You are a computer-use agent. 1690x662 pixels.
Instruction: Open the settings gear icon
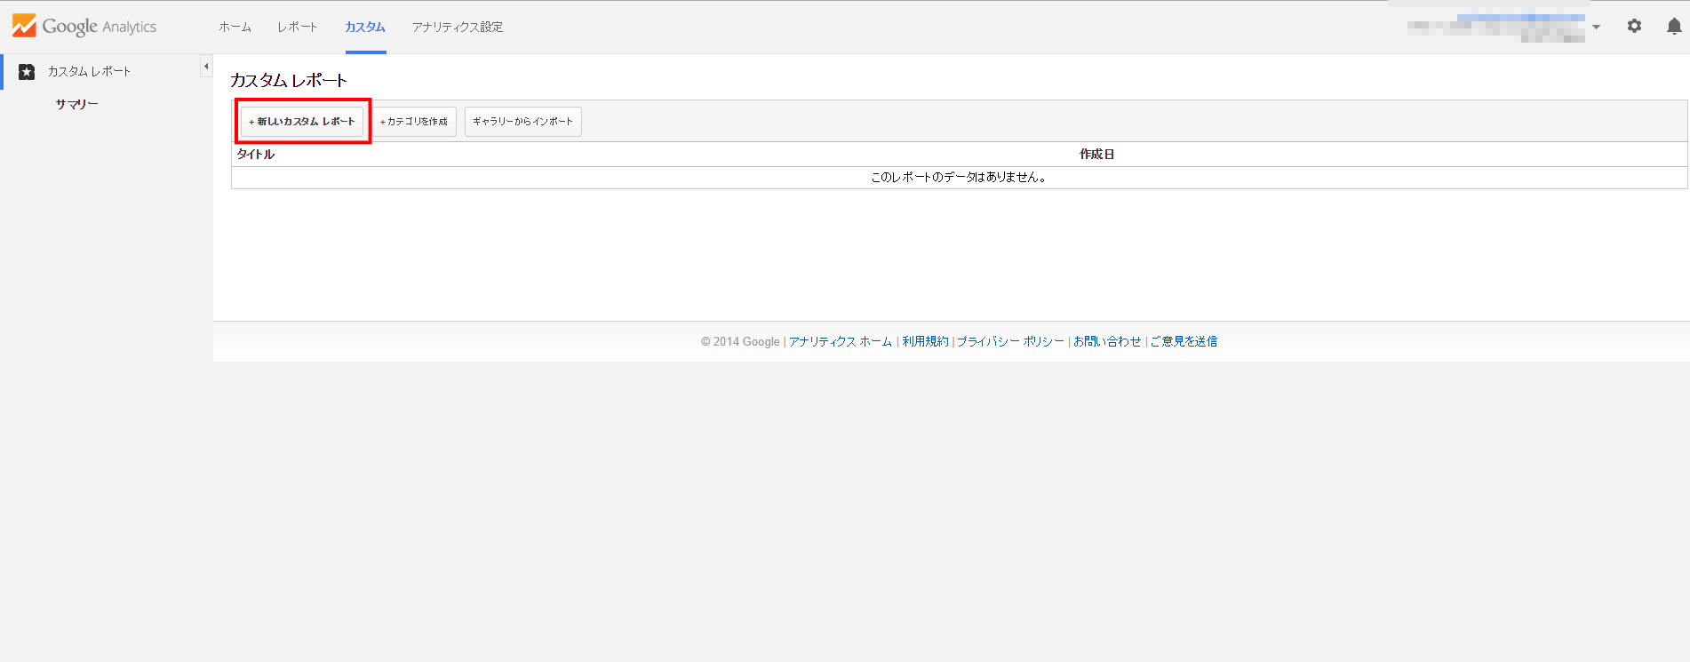(x=1634, y=27)
